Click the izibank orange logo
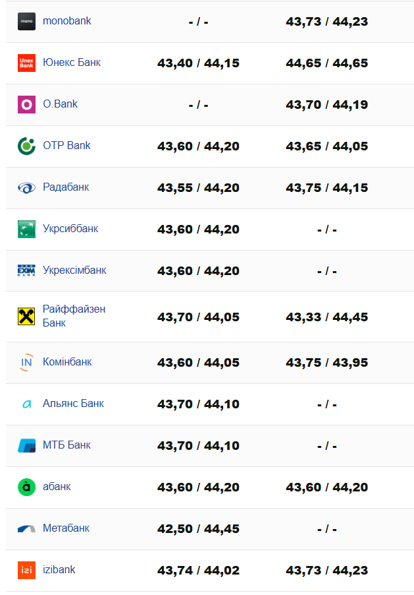The width and height of the screenshot is (414, 595). (x=26, y=570)
